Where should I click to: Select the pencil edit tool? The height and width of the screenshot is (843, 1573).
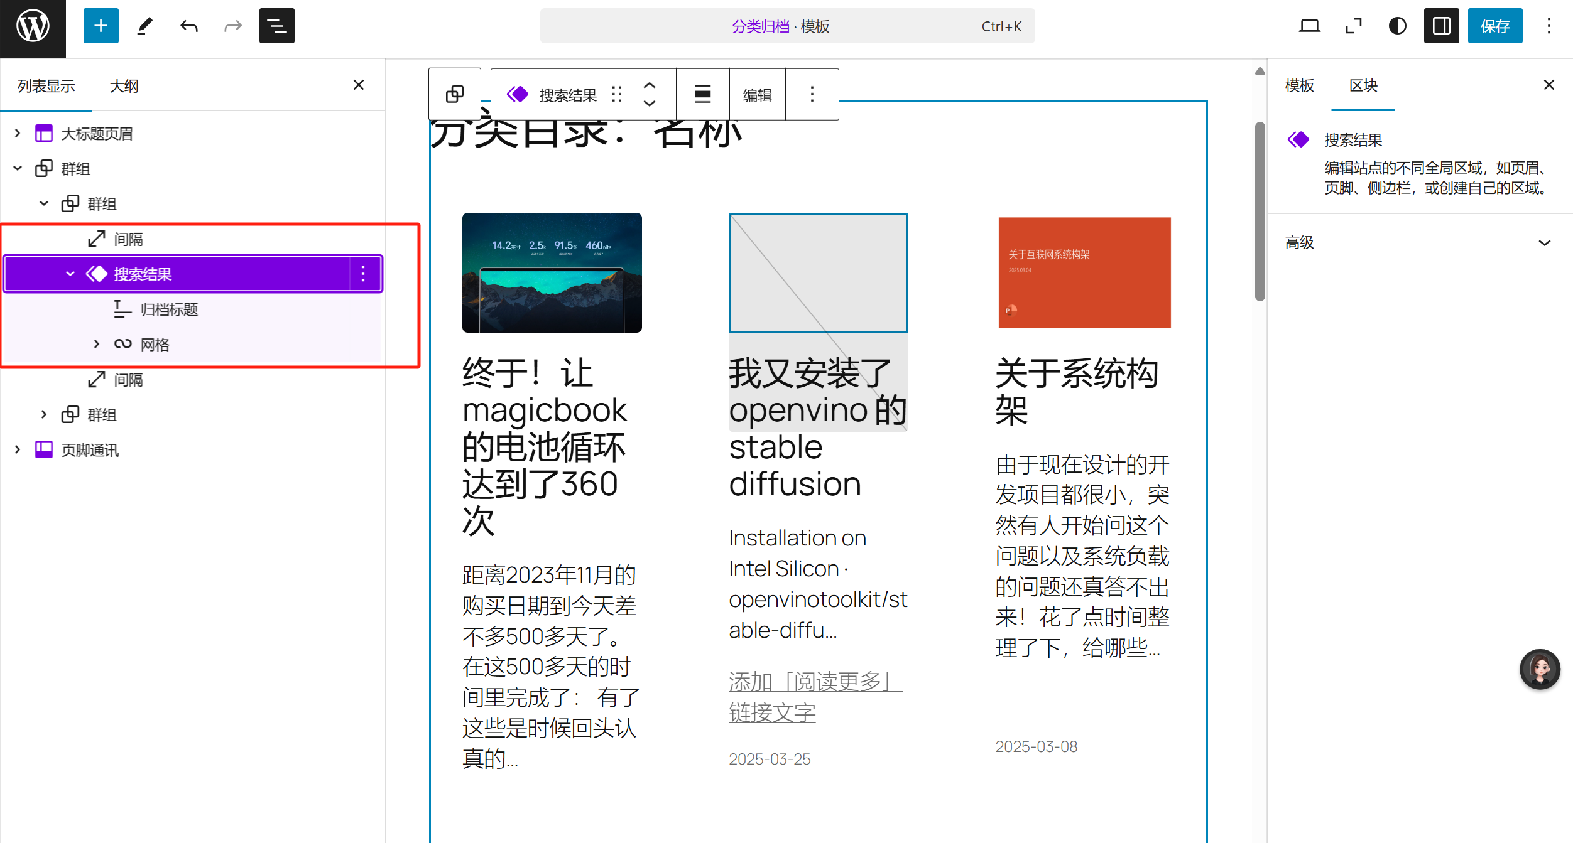(x=145, y=26)
